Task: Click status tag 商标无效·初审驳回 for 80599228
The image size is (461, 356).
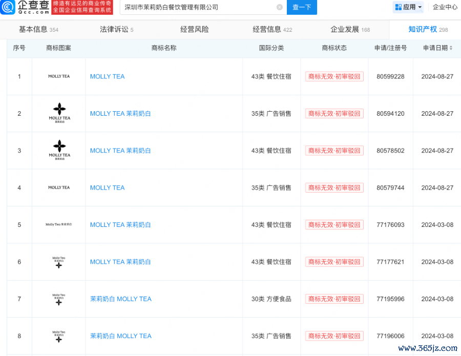Action: (x=334, y=76)
